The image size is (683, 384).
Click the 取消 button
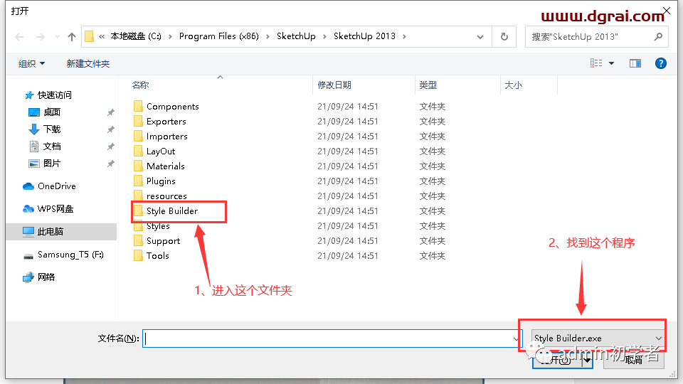pos(634,360)
